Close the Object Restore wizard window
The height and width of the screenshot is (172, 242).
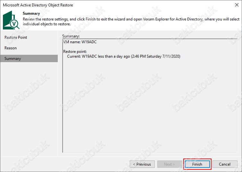(x=237, y=5)
